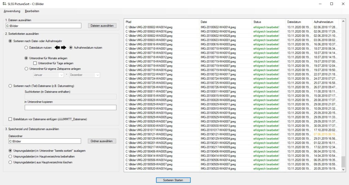
Task: Click the SLSS PictureSort title bar icon
Action: click(4, 4)
